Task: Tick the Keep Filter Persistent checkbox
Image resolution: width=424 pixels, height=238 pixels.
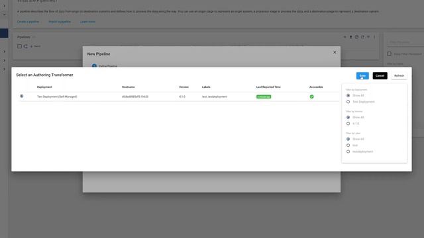Action: (x=389, y=54)
